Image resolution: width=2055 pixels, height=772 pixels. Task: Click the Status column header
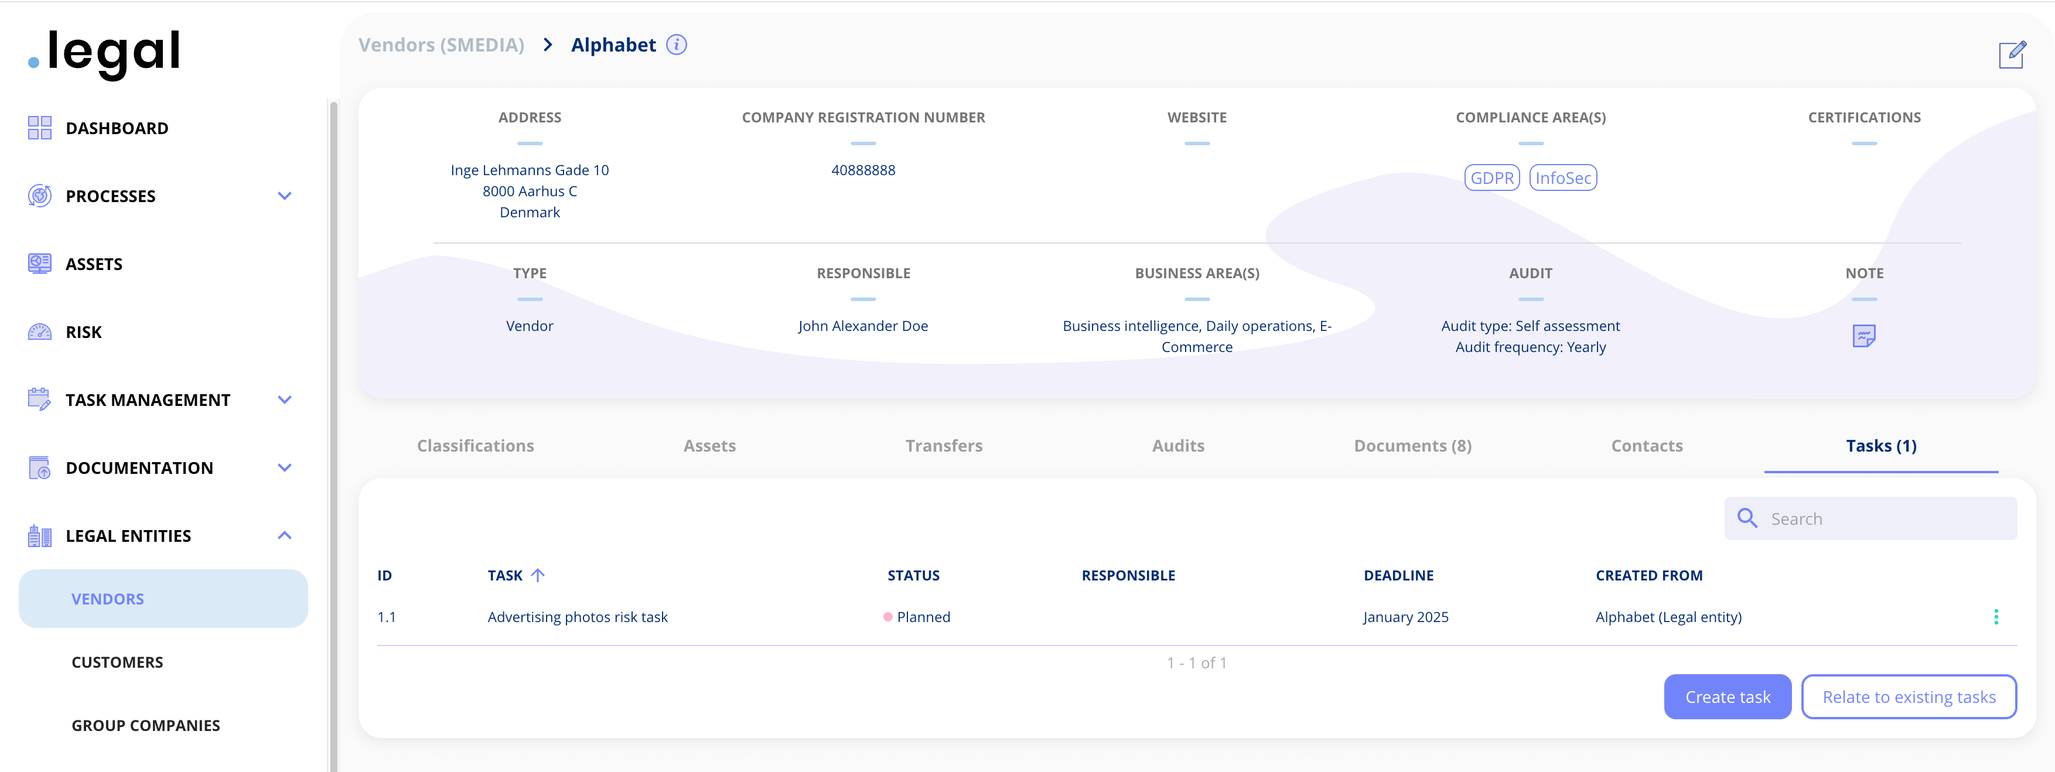(x=913, y=575)
